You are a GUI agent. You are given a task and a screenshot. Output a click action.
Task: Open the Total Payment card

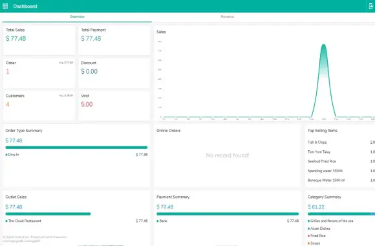coord(114,40)
